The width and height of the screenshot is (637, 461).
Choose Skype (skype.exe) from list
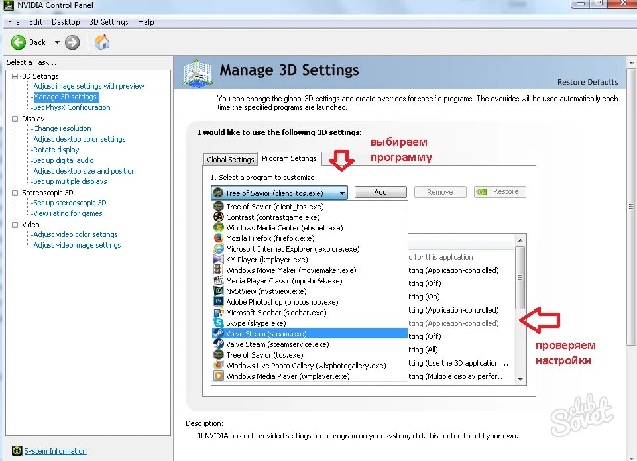pos(310,323)
